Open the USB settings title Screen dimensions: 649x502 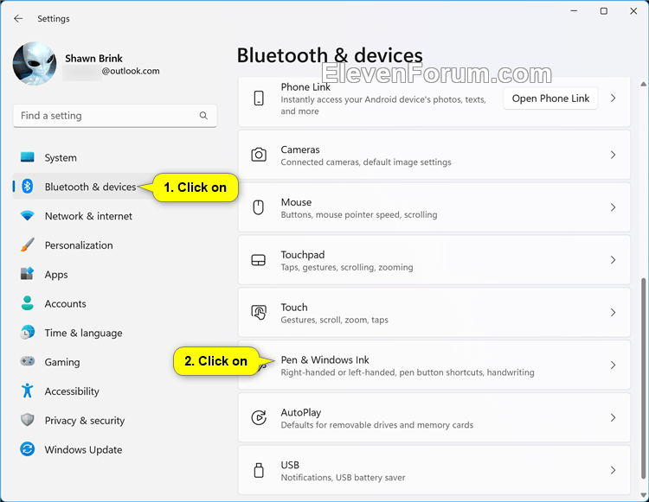290,465
